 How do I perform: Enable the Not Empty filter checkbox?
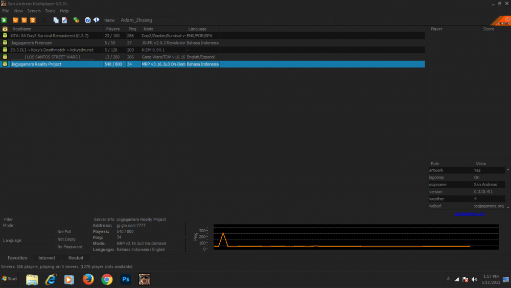coord(54,239)
